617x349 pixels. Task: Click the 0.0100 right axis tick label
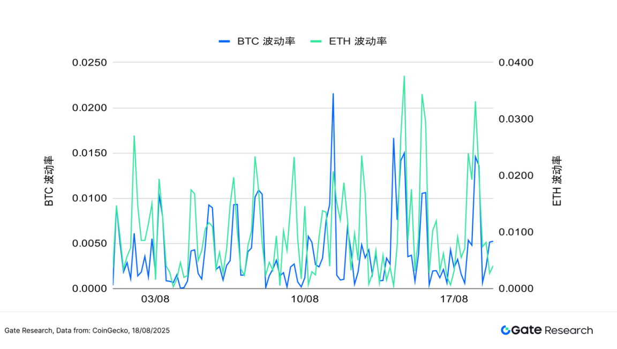tap(516, 232)
